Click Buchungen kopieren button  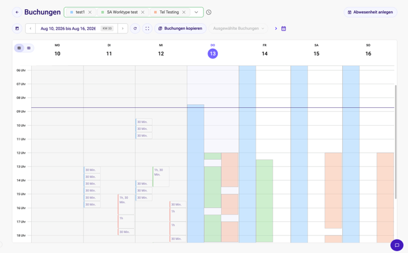coord(180,29)
